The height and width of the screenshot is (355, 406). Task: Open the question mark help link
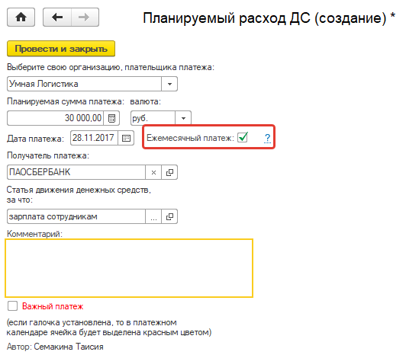pyautogui.click(x=267, y=138)
